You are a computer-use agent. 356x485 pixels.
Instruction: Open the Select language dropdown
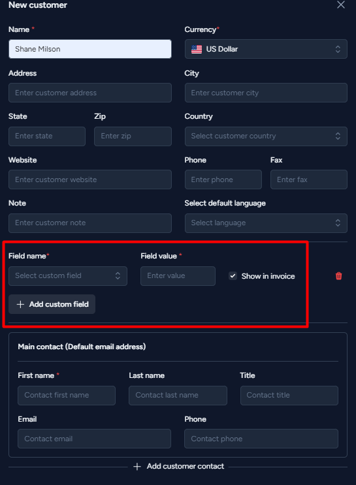point(266,223)
